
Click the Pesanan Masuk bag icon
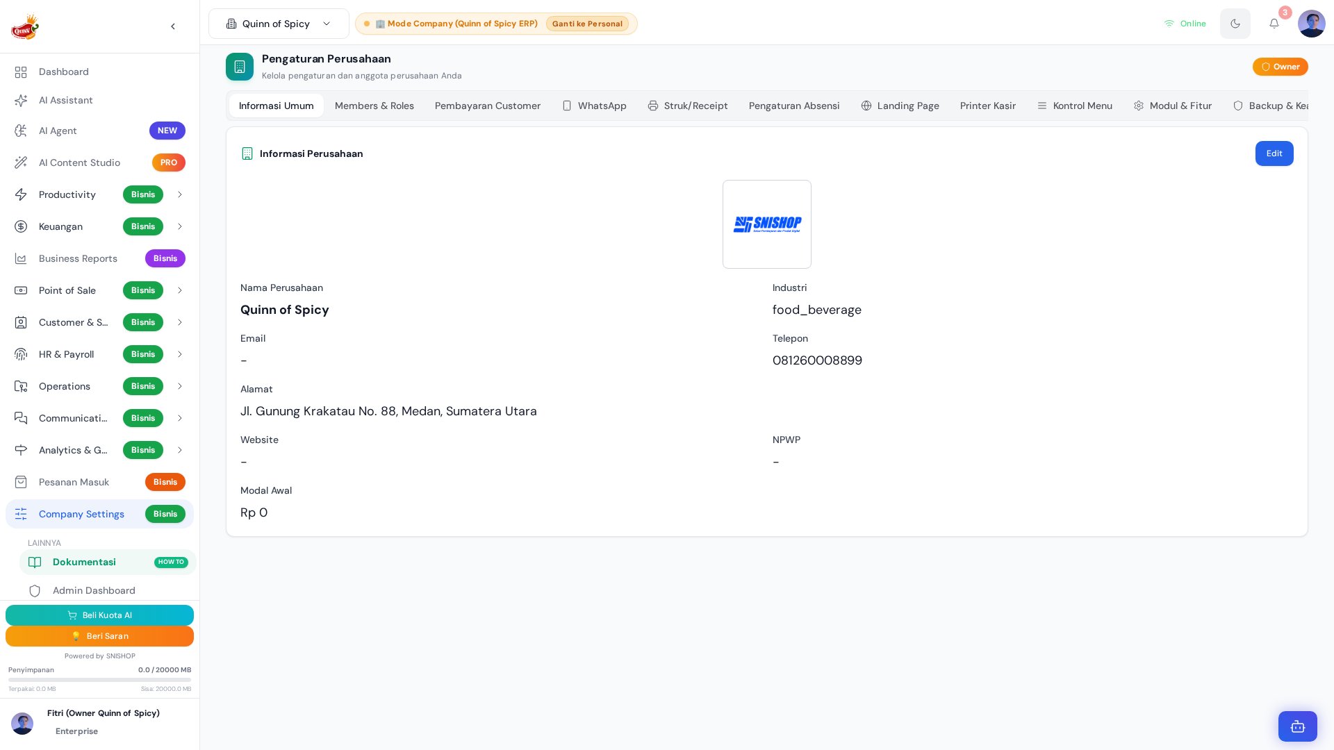(x=21, y=482)
